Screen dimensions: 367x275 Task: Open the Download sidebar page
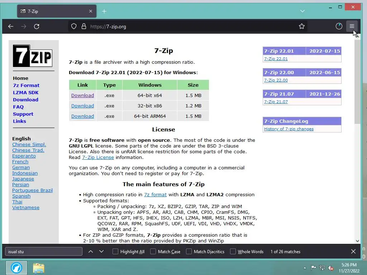point(25,100)
